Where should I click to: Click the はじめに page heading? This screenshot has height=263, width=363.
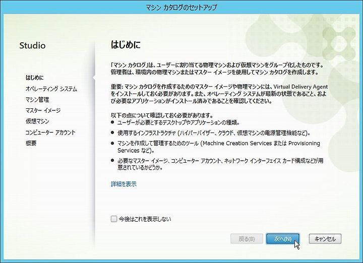point(126,45)
